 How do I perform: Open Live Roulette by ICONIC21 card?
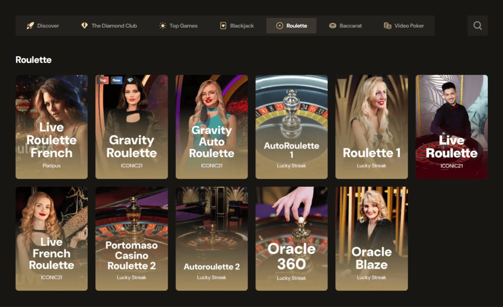tap(452, 126)
